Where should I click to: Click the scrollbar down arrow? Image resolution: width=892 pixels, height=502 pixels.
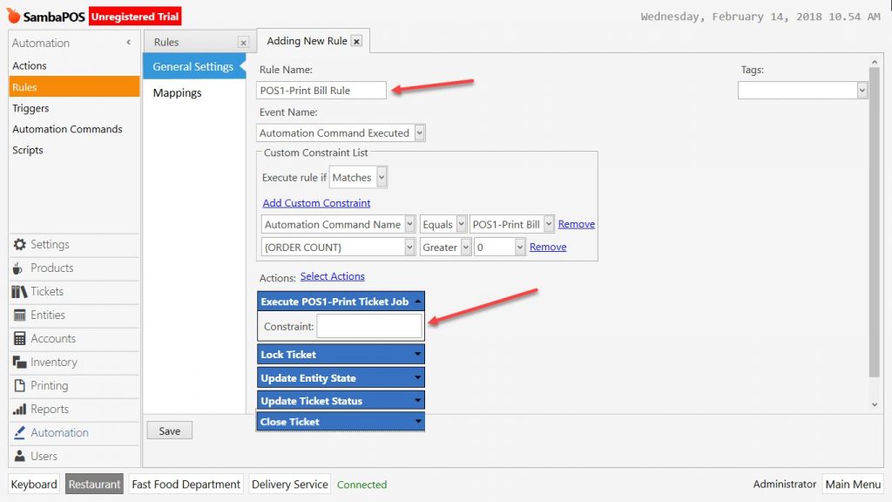click(x=875, y=404)
